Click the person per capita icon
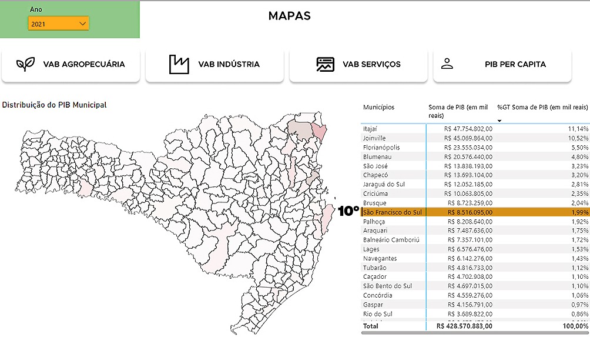Screen dimensions: 590x337 coord(447,64)
